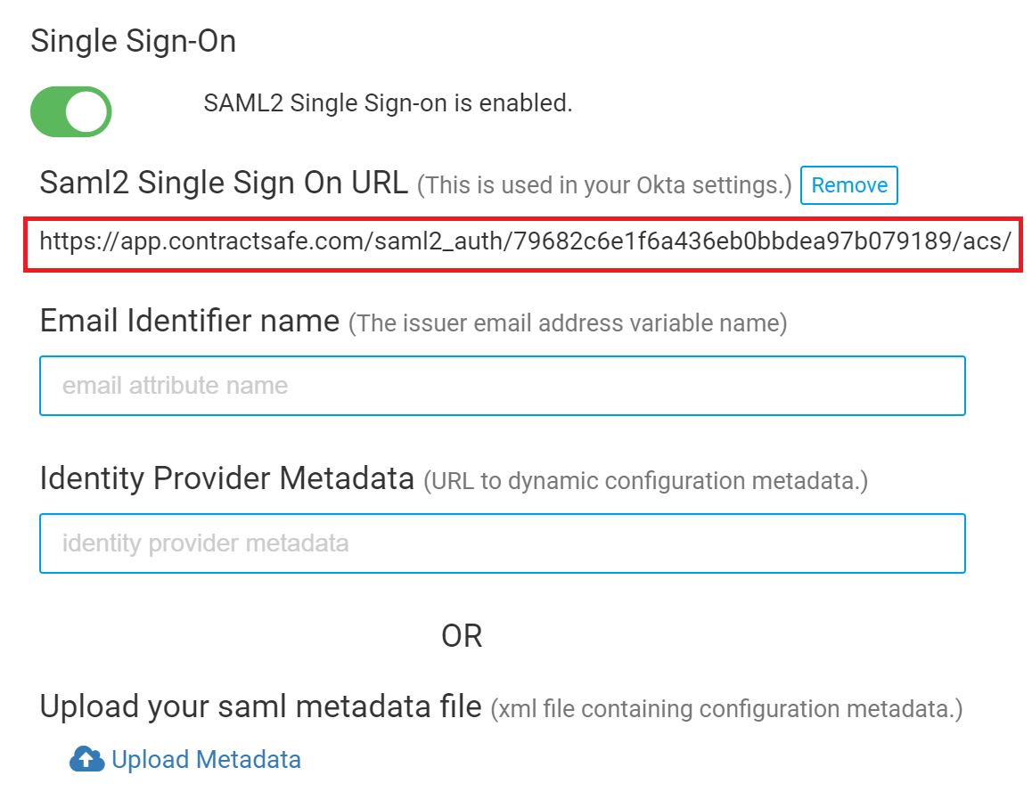Click the 'Identity Provider Metadata' label
This screenshot has height=800, width=1032.
[x=227, y=478]
